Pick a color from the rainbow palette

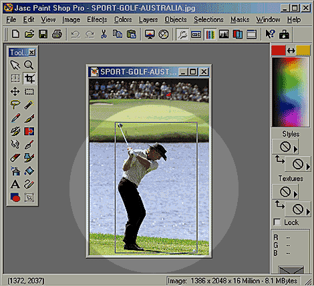(291, 92)
